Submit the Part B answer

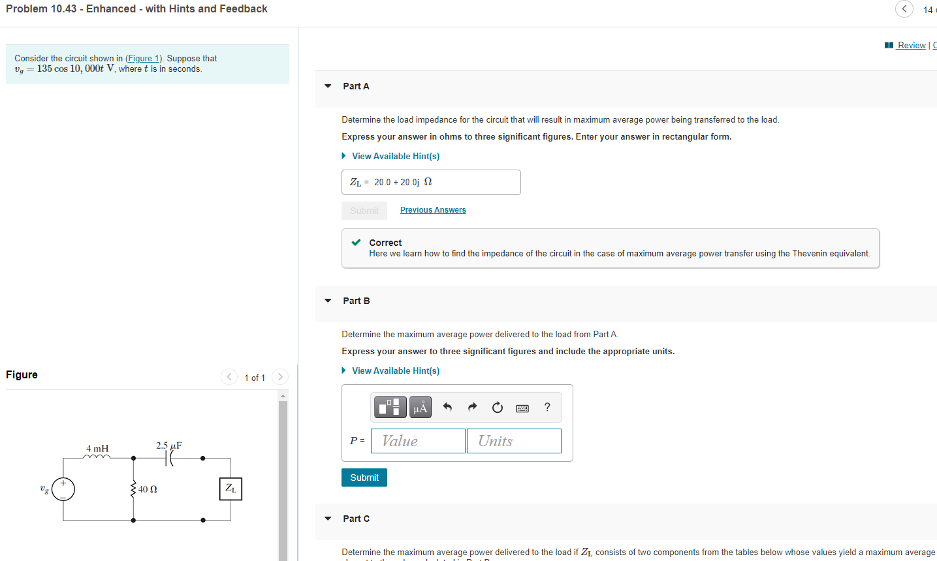click(364, 477)
